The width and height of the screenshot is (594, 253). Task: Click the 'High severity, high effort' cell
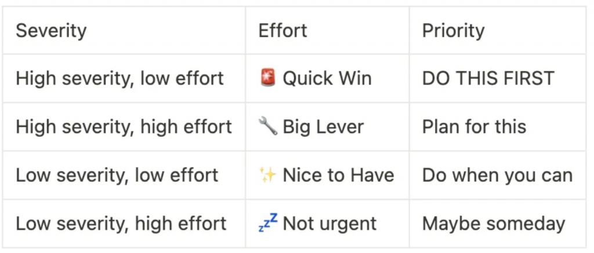[x=124, y=126]
